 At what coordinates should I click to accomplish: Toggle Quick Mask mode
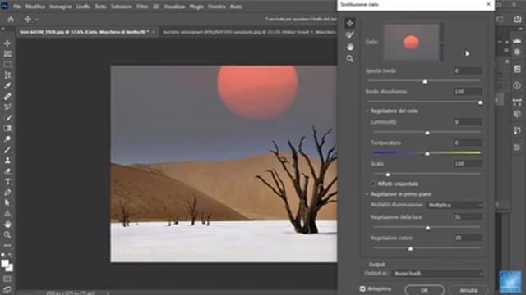(7, 279)
